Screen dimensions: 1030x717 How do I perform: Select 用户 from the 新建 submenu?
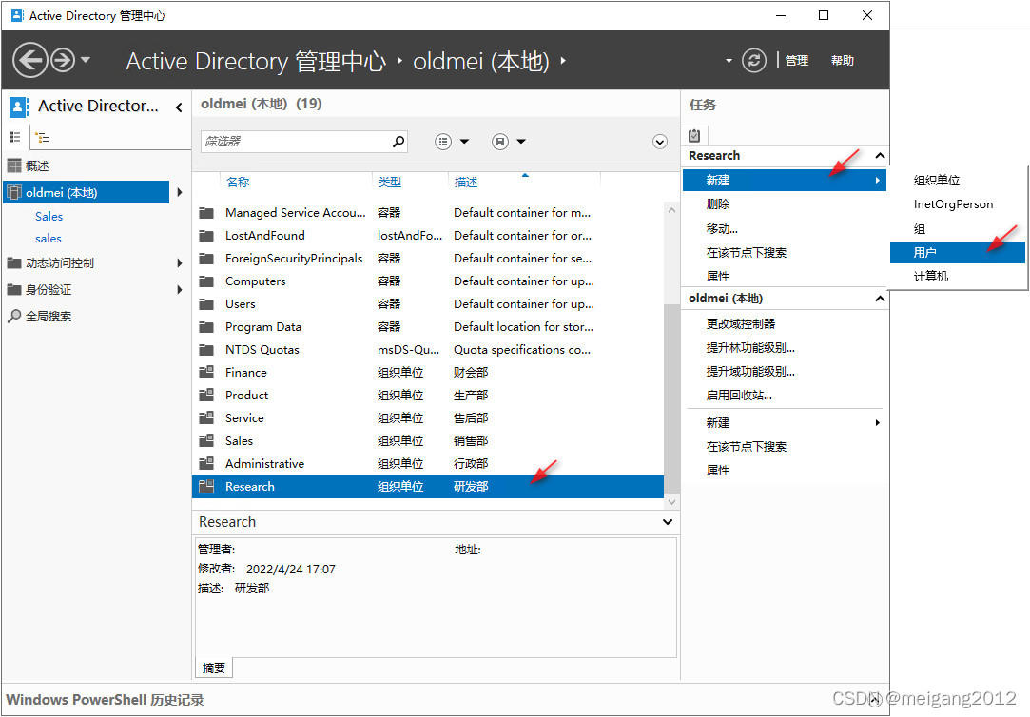[x=924, y=252]
